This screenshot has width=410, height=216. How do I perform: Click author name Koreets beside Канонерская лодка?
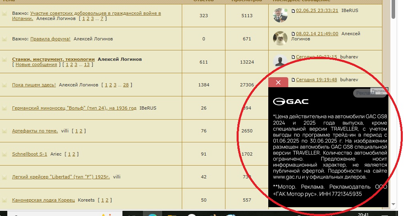tap(86, 200)
